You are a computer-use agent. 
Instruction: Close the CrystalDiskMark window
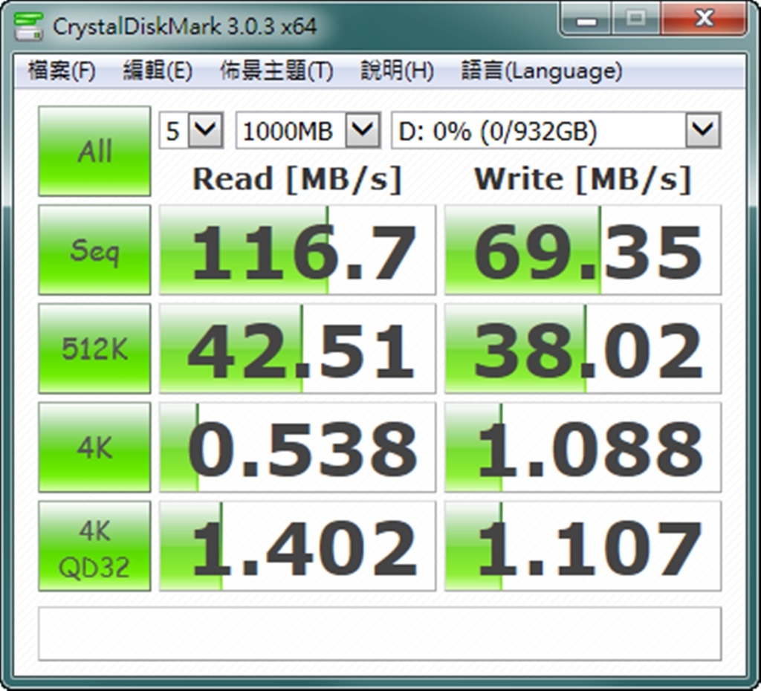click(703, 20)
